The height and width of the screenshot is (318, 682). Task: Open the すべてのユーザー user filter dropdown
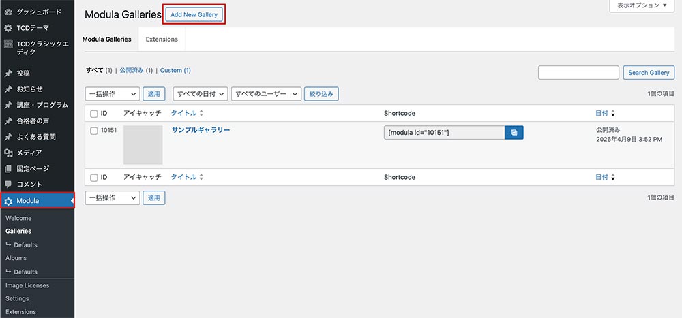pos(267,94)
